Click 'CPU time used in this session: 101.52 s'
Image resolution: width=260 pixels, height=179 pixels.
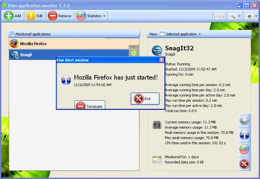pos(195,143)
